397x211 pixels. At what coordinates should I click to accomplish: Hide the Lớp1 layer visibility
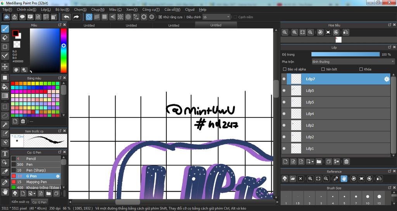click(x=284, y=149)
